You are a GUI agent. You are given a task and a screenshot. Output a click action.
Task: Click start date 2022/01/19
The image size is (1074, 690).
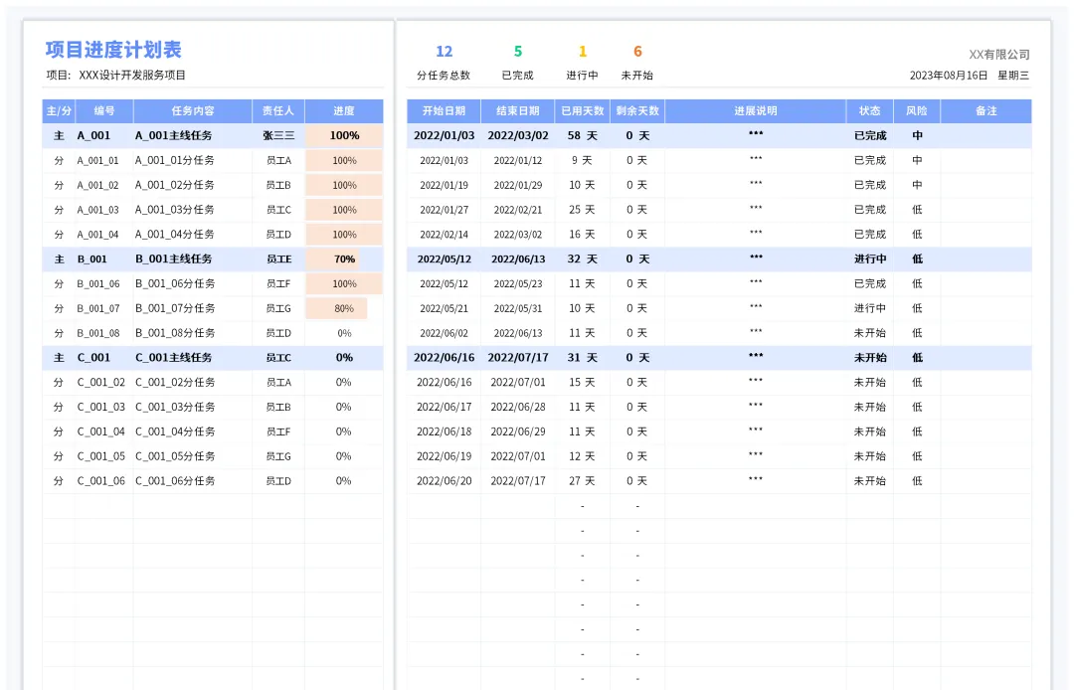coord(444,185)
